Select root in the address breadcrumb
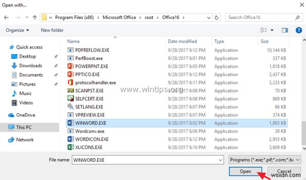 click(149, 18)
